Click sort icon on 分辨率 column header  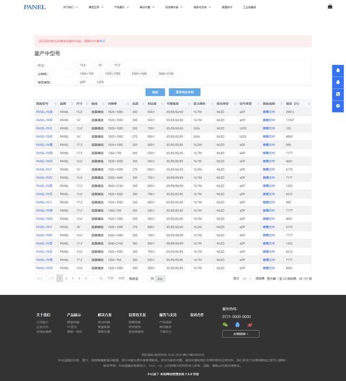tap(128, 104)
